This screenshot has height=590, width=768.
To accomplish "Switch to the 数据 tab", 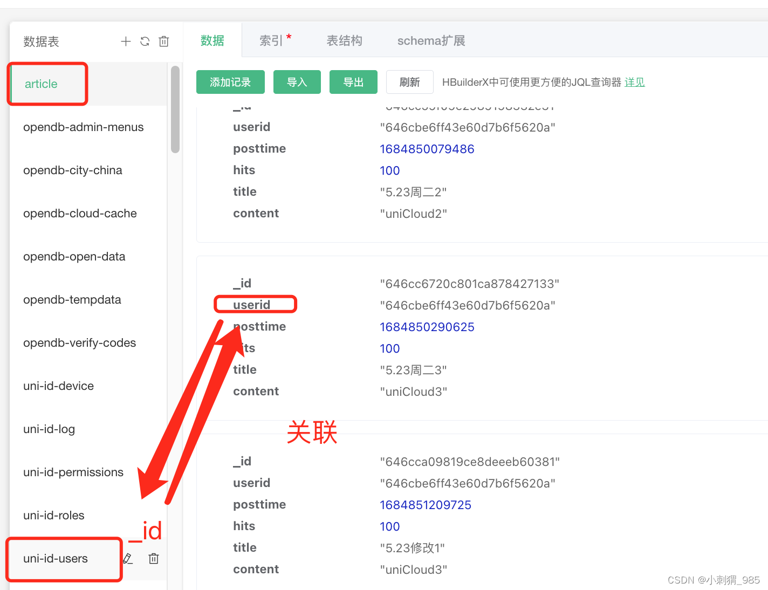I will (212, 40).
